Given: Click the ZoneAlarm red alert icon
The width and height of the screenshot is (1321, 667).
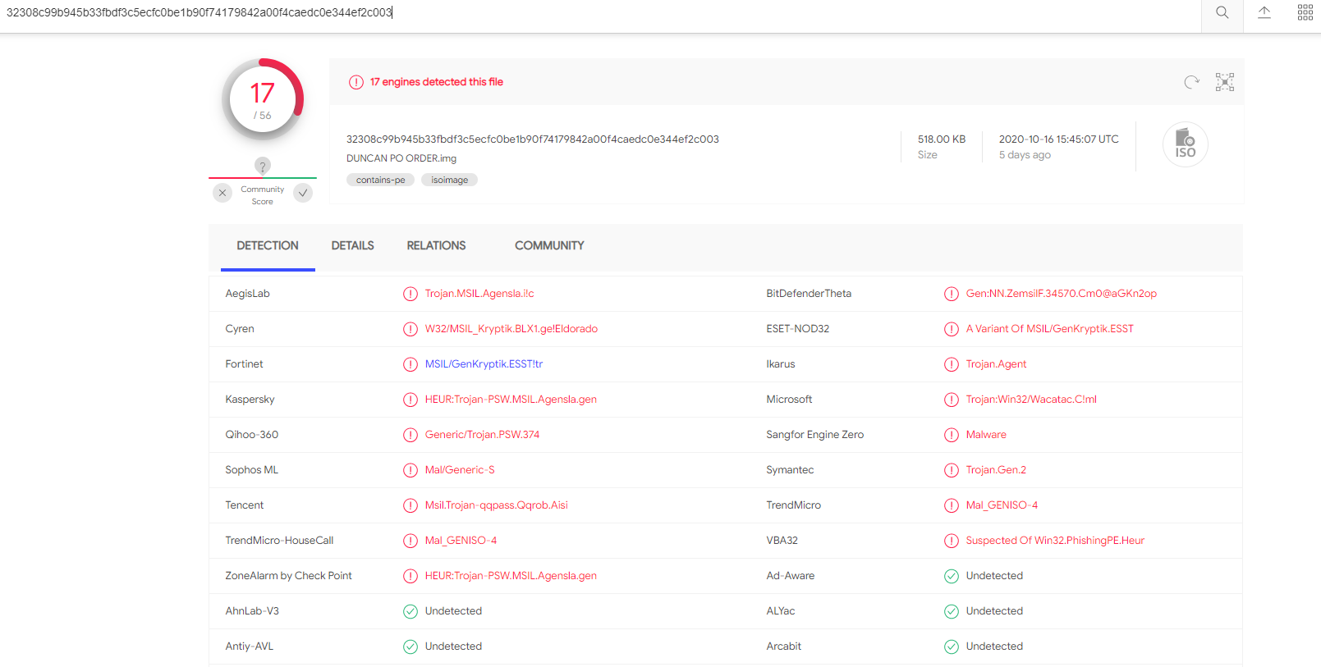Looking at the screenshot, I should point(411,576).
